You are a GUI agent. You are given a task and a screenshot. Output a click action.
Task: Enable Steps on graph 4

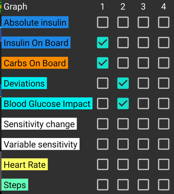[164, 185]
